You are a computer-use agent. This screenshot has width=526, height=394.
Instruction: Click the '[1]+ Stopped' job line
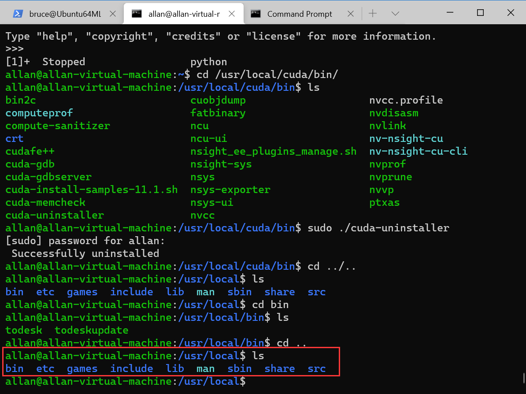point(116,62)
